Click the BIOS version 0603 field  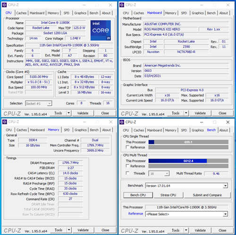[x=186, y=70]
